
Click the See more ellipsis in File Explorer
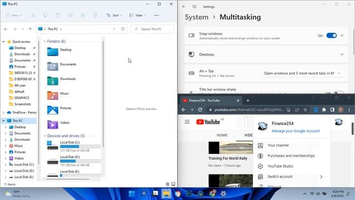pyautogui.click(x=156, y=15)
